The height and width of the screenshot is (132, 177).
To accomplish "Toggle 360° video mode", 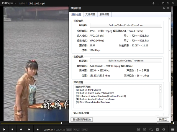I will [x=138, y=129].
